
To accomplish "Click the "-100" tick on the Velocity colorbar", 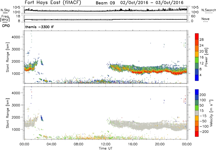I will click(204, 126).
